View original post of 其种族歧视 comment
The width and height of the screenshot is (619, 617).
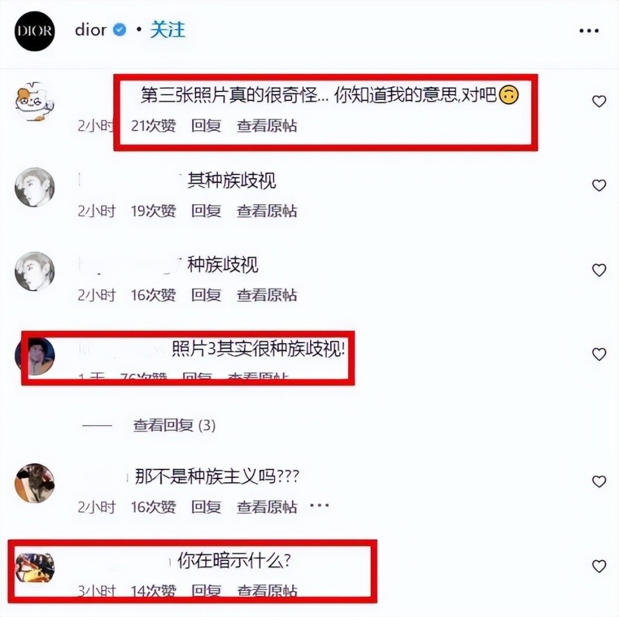(267, 211)
